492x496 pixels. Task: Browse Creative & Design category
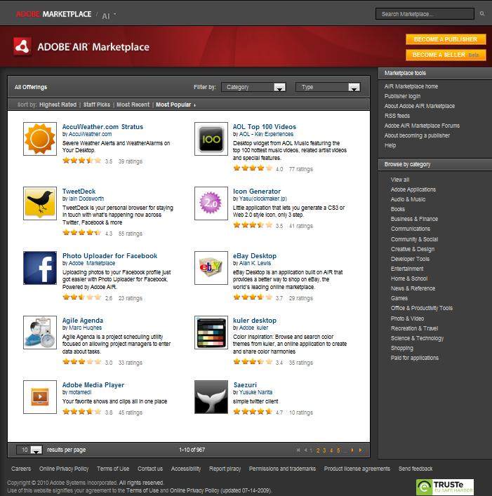(413, 249)
